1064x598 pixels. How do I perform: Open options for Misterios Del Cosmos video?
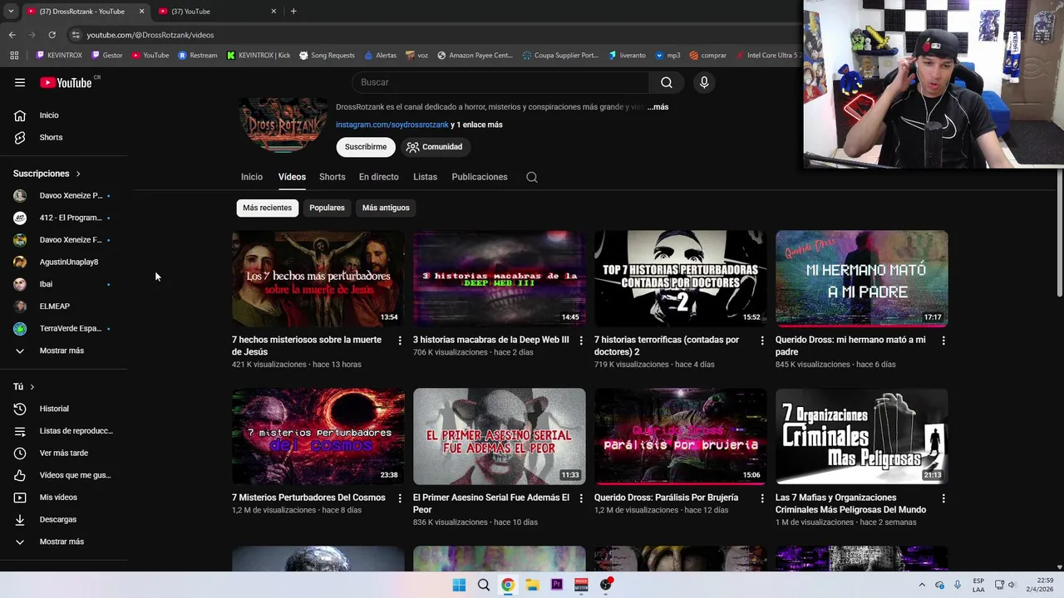coord(400,498)
